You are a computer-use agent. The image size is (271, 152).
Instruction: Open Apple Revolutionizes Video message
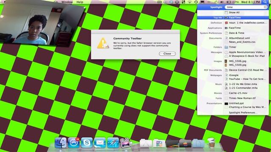coord(245,52)
